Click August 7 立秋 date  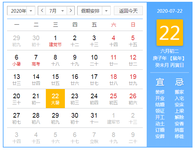94,138
